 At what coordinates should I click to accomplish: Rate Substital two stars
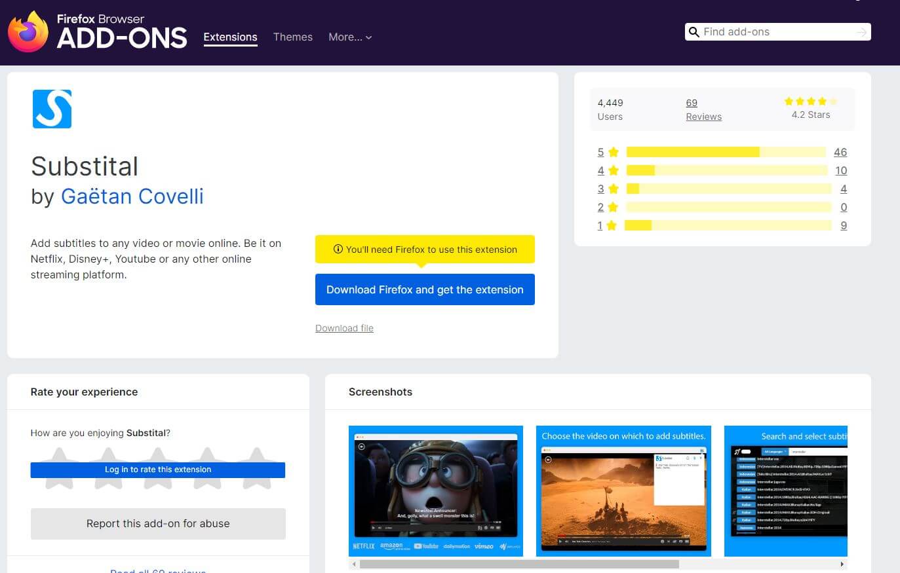108,468
